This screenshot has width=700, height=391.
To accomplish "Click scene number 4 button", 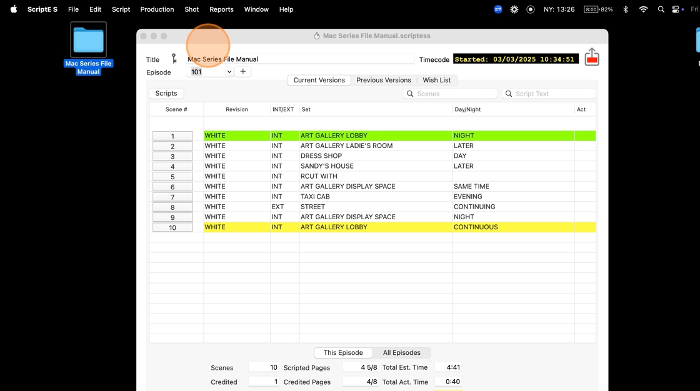I will (x=172, y=167).
